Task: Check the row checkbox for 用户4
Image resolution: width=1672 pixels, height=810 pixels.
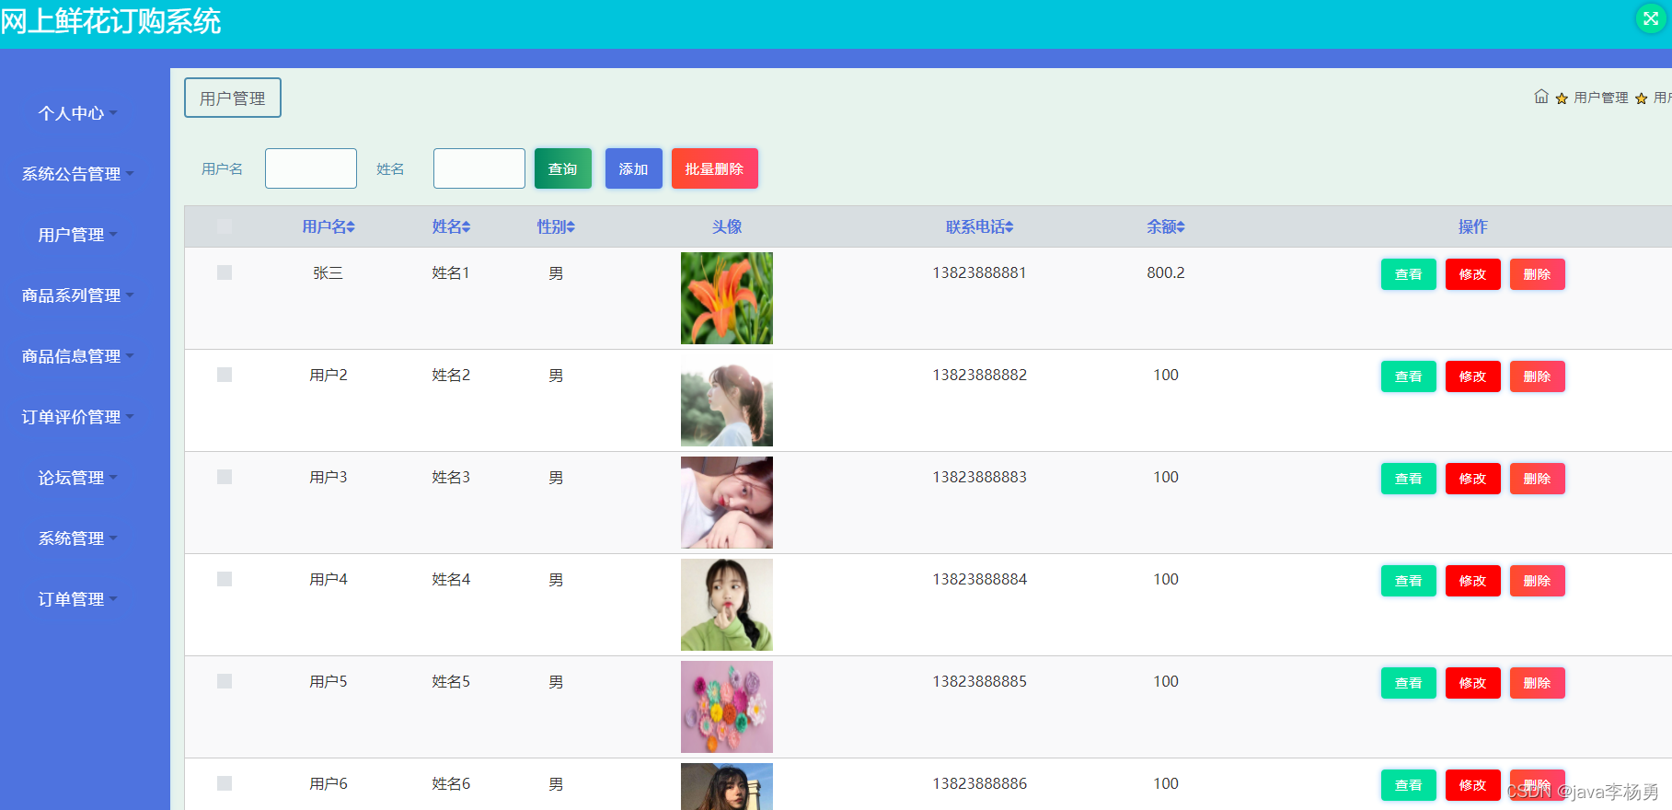Action: click(225, 579)
